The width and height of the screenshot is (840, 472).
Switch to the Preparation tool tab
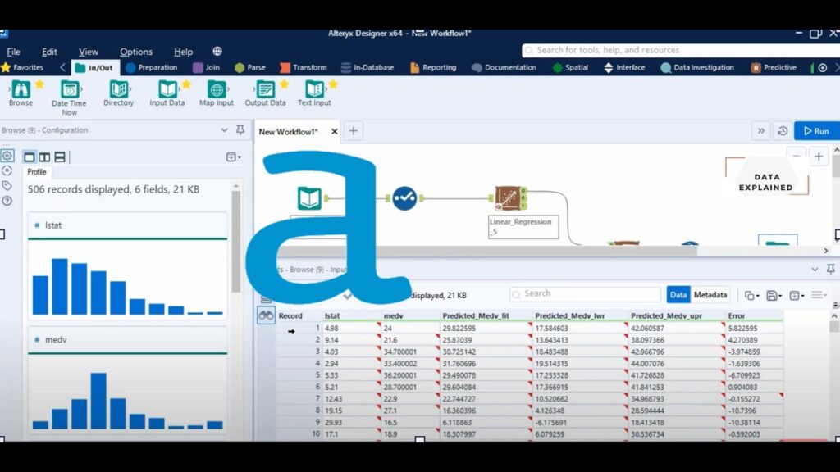click(x=152, y=68)
